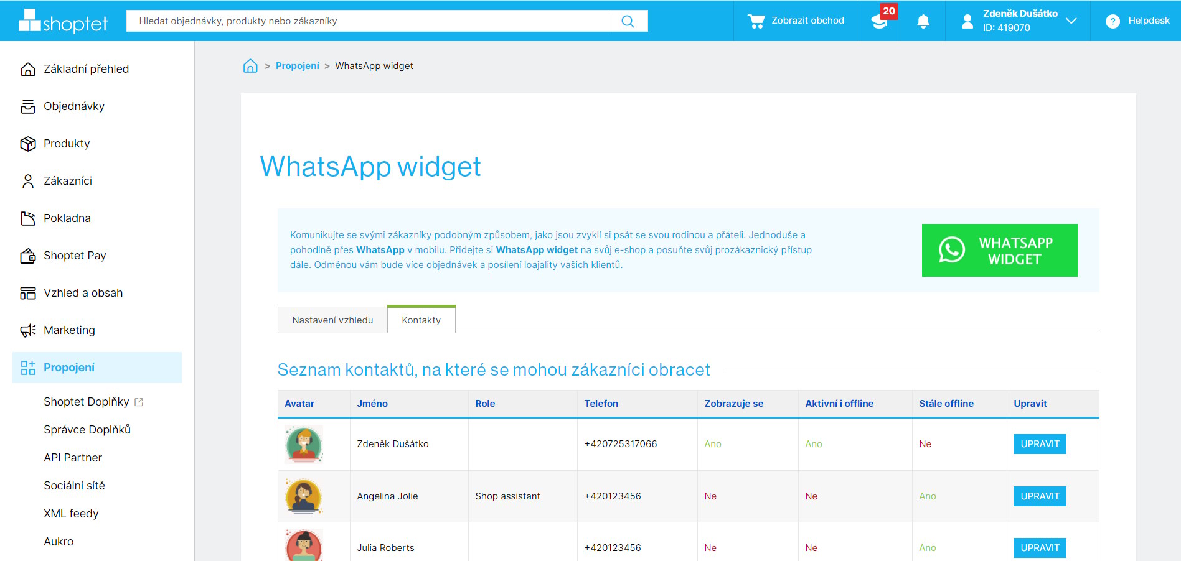Click external link icon beside Shoptet Doplňky

[x=139, y=402]
